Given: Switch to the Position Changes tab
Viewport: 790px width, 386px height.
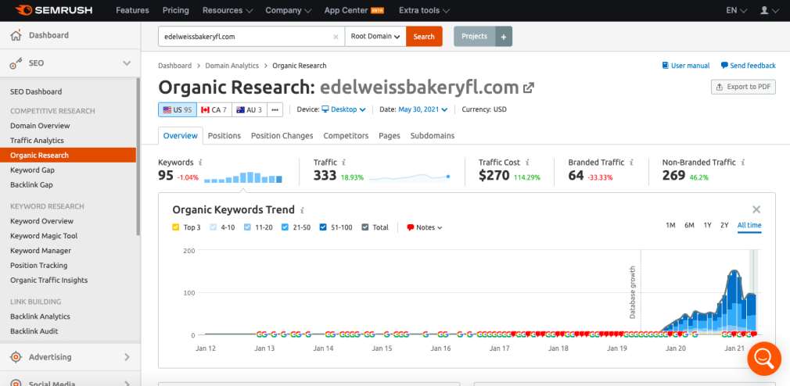Looking at the screenshot, I should pos(282,136).
